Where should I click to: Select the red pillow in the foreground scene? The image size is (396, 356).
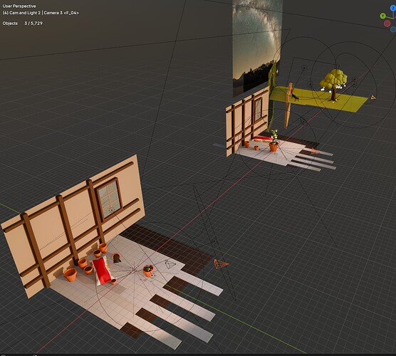tap(103, 270)
